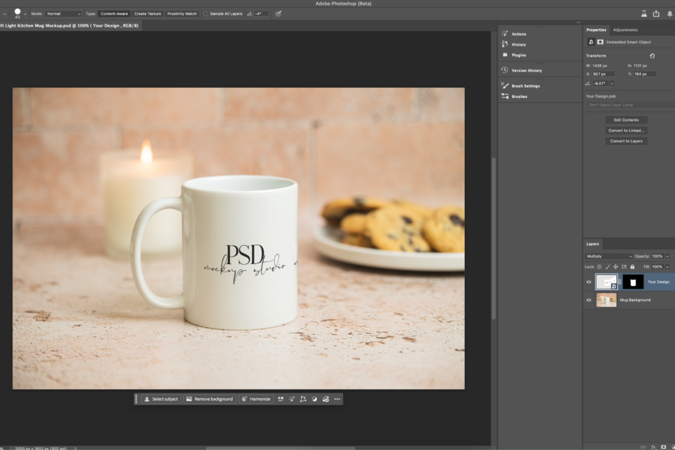Open the Multiply blend mode dropdown
The width and height of the screenshot is (675, 450).
click(608, 256)
